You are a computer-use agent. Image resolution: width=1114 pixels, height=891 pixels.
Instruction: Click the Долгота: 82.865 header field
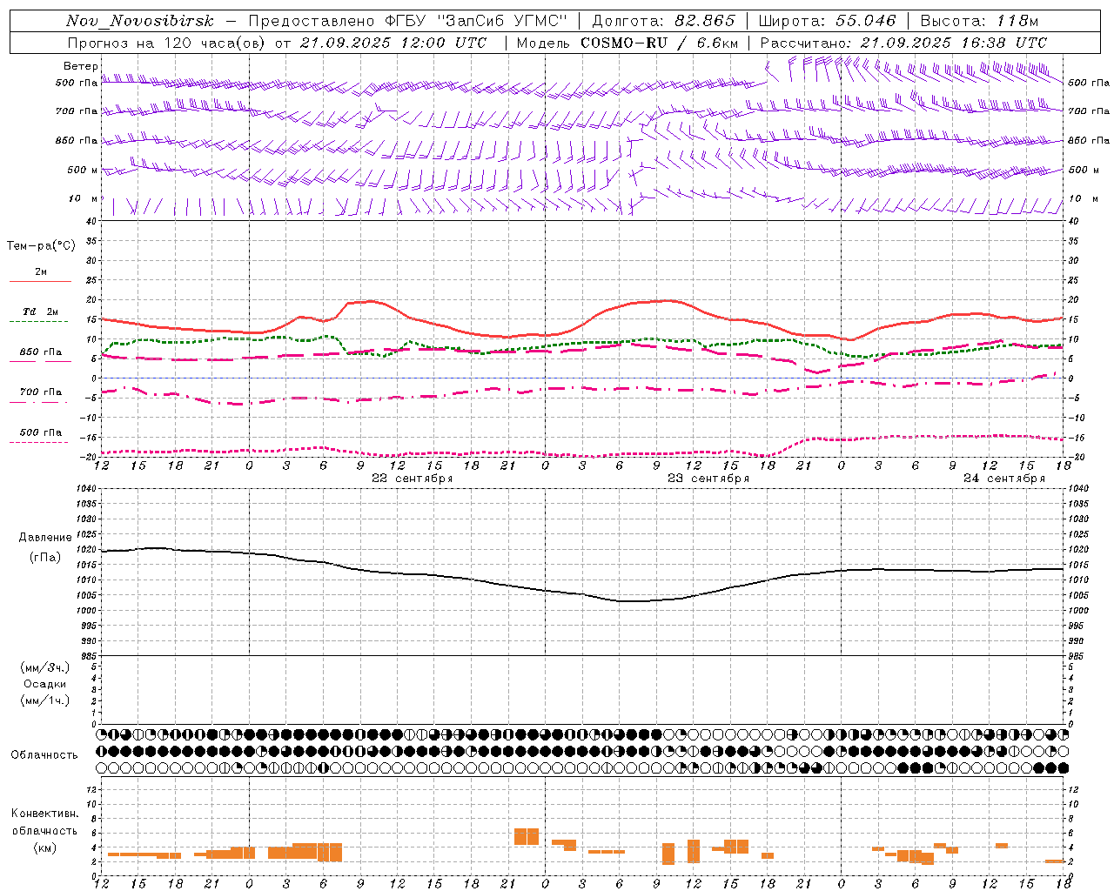click(x=663, y=21)
